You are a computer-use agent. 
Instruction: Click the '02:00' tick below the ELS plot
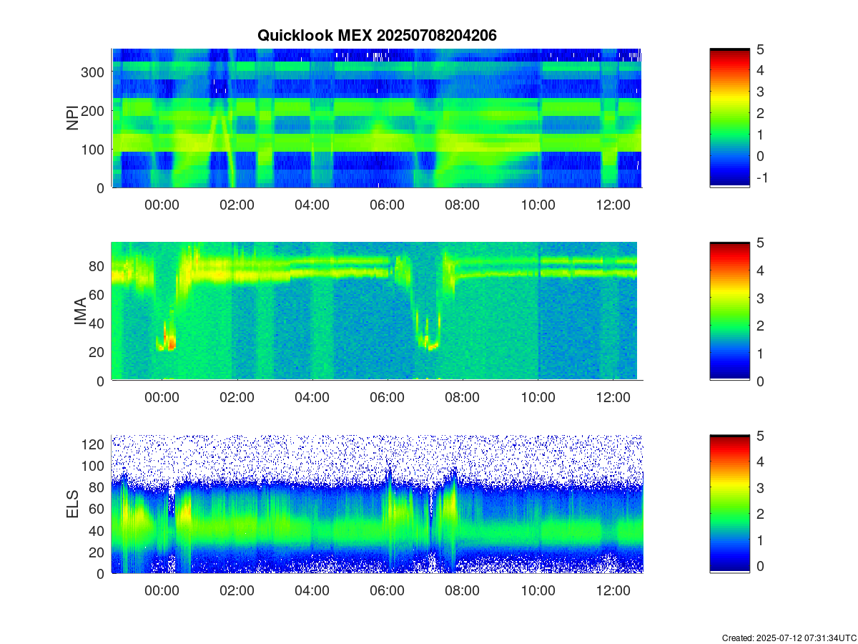237,590
